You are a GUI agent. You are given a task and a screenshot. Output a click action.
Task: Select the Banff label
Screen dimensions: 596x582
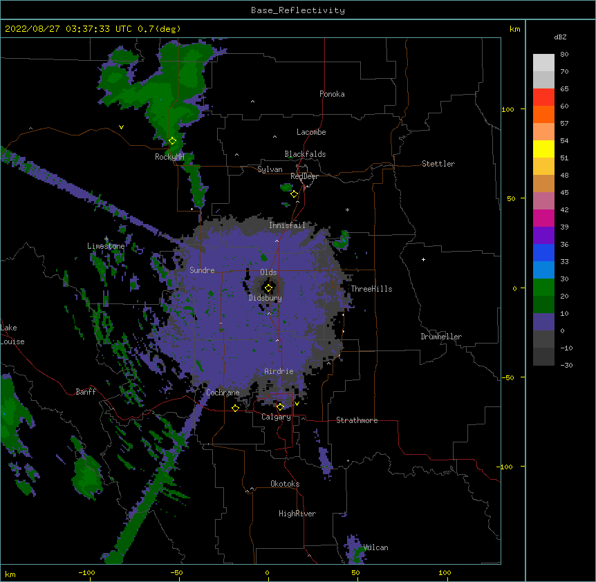pos(86,392)
